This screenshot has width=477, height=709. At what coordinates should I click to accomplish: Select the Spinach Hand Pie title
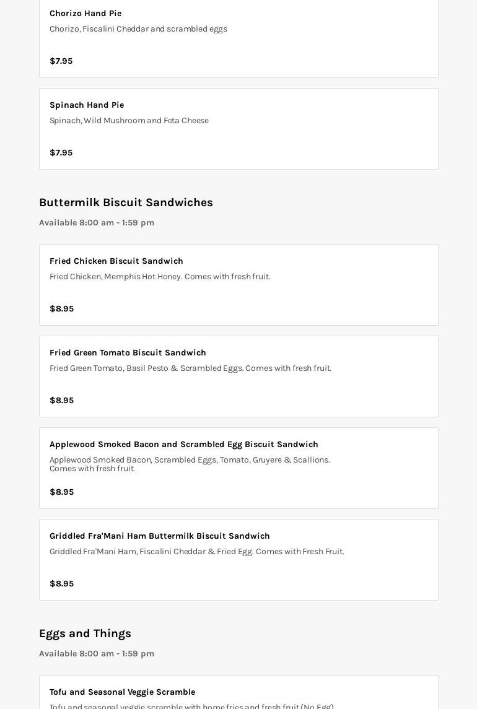[x=87, y=105]
